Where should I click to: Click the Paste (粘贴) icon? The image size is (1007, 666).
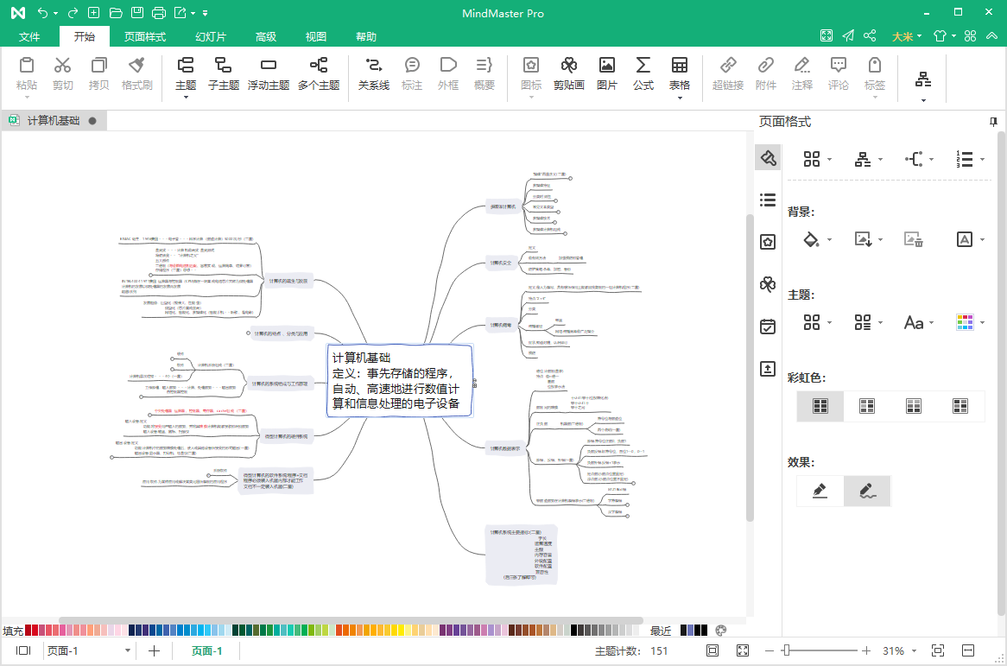(x=26, y=66)
